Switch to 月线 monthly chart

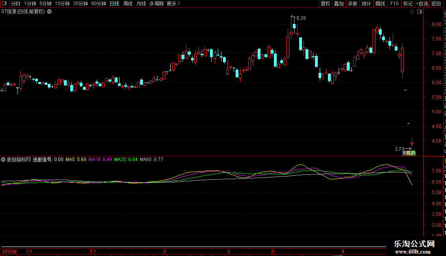point(141,4)
